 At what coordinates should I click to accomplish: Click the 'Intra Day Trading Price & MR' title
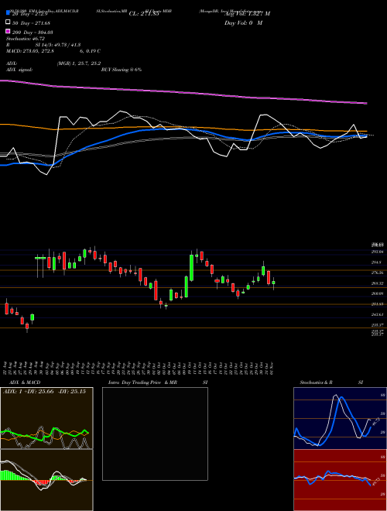[142, 382]
